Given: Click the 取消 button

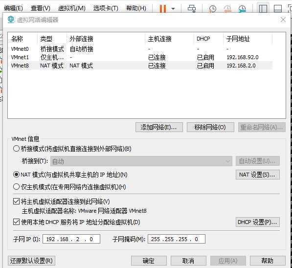Looking at the screenshot, I should (188, 261).
